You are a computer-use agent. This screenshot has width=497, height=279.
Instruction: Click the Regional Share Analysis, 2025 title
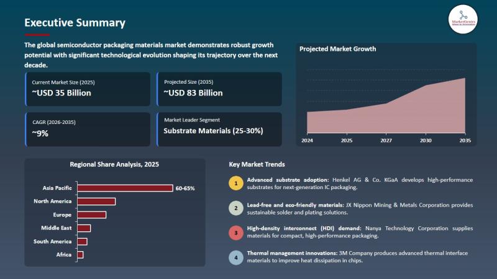point(114,165)
